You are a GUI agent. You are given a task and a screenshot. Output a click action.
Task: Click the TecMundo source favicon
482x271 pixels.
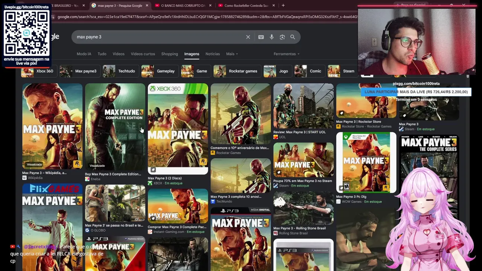pos(213,201)
